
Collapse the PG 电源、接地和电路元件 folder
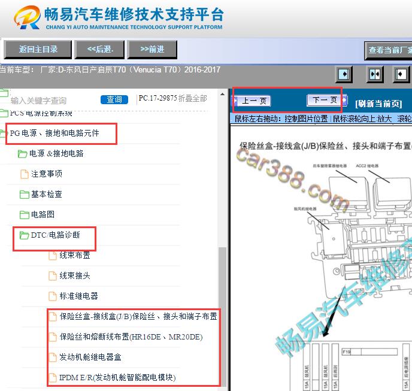coord(54,133)
